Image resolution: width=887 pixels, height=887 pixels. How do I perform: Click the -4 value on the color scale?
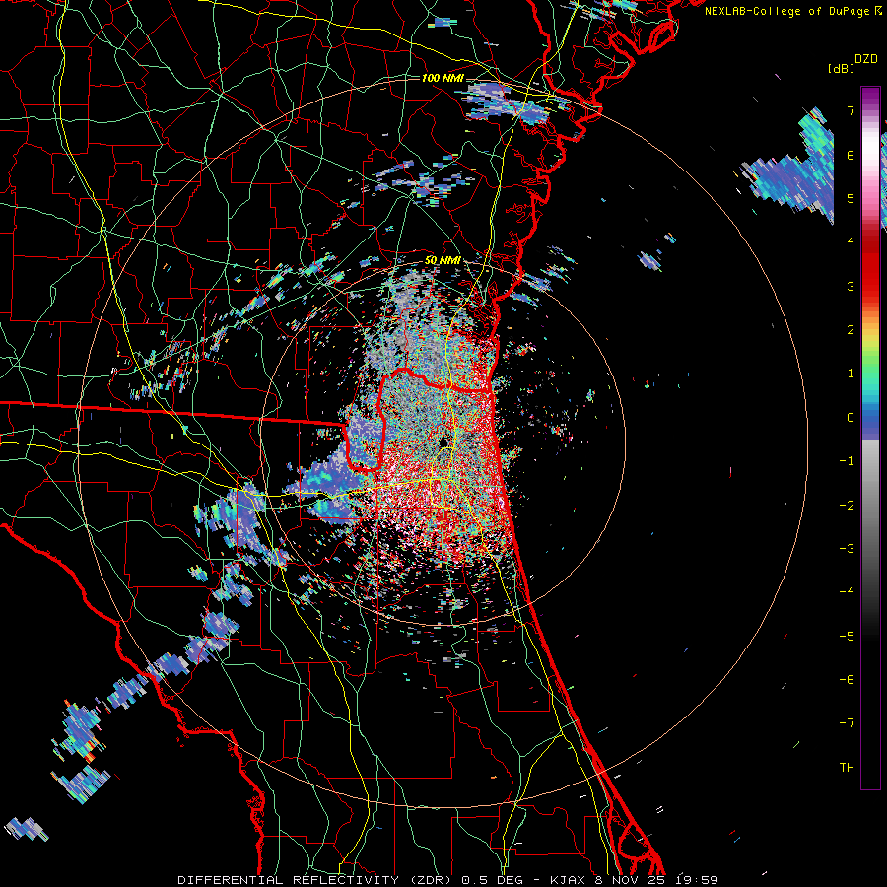(x=847, y=592)
